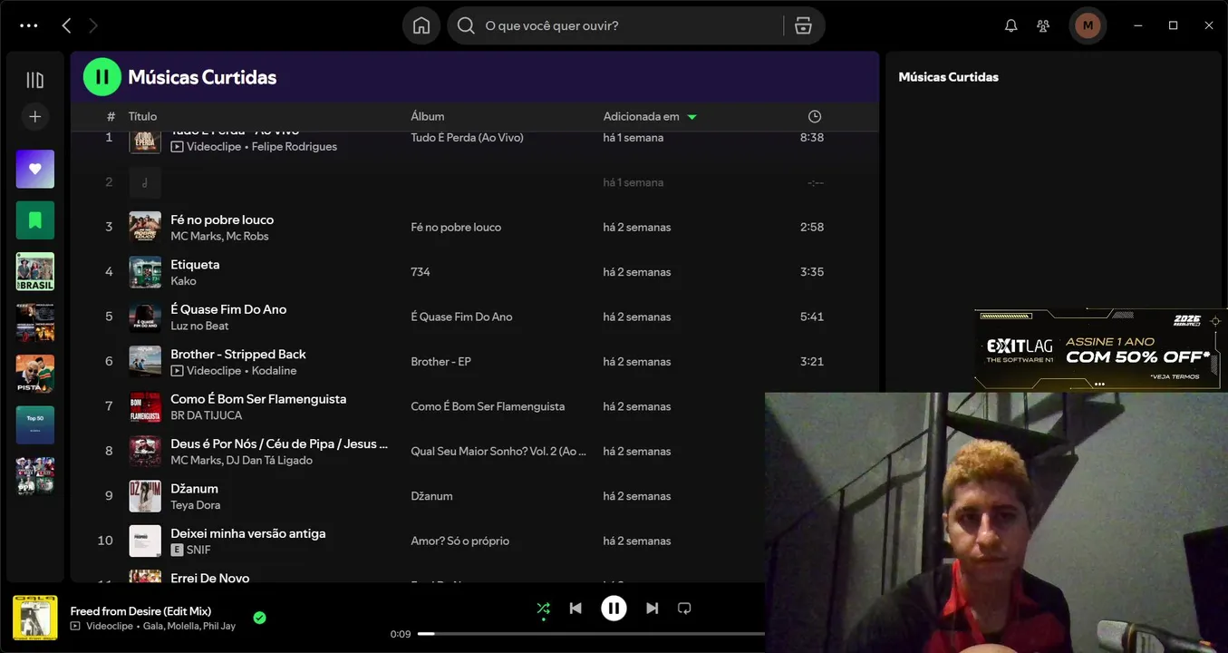Open now-playing cover art thumbnail
The width and height of the screenshot is (1228, 653).
[35, 618]
